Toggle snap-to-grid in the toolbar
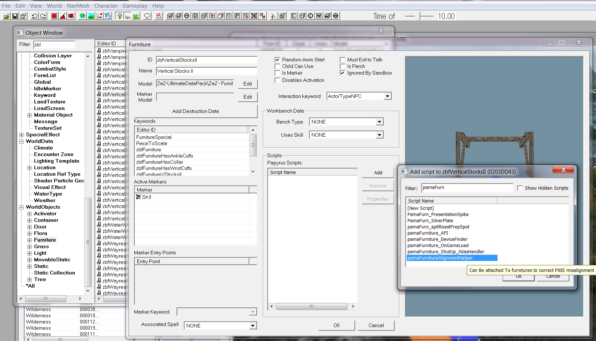The height and width of the screenshot is (341, 596). [x=53, y=16]
